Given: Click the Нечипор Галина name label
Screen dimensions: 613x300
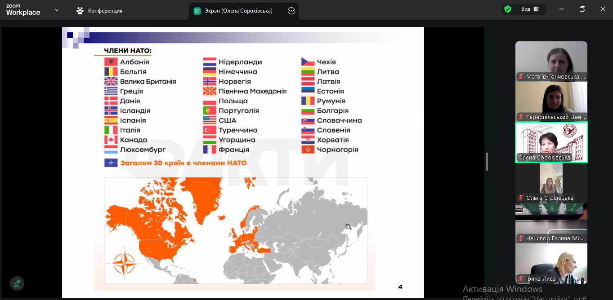Looking at the screenshot, I should [x=555, y=238].
